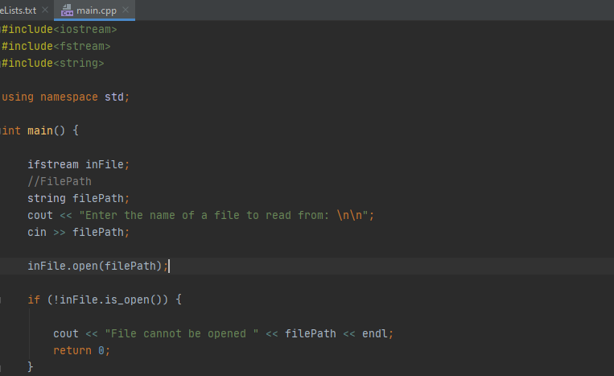This screenshot has height=376, width=614.
Task: Click the cin >> filePath; line
Action: click(78, 232)
